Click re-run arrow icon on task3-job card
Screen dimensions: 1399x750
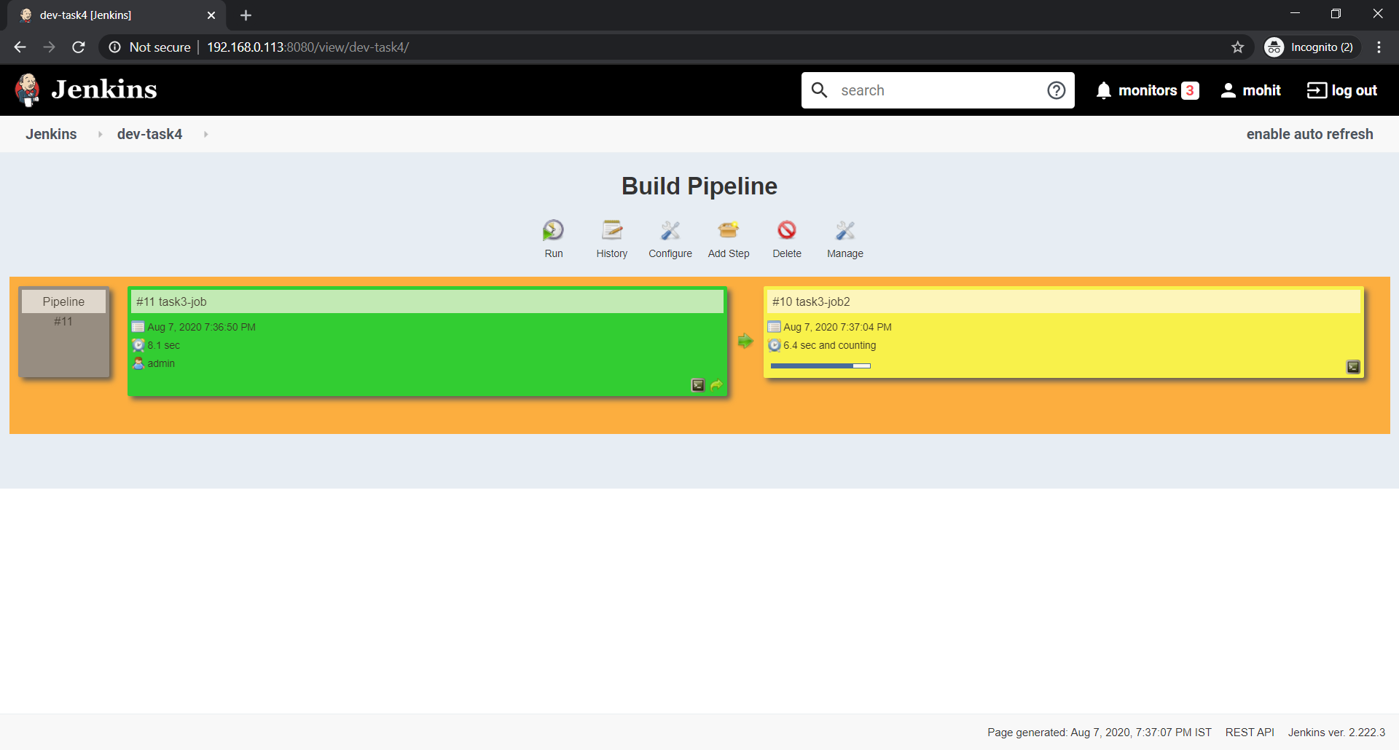pyautogui.click(x=716, y=385)
